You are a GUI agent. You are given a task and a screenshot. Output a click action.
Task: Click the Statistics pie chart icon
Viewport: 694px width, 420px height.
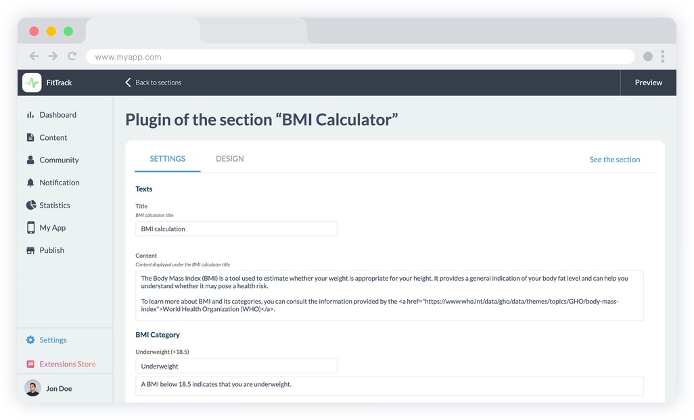(30, 205)
